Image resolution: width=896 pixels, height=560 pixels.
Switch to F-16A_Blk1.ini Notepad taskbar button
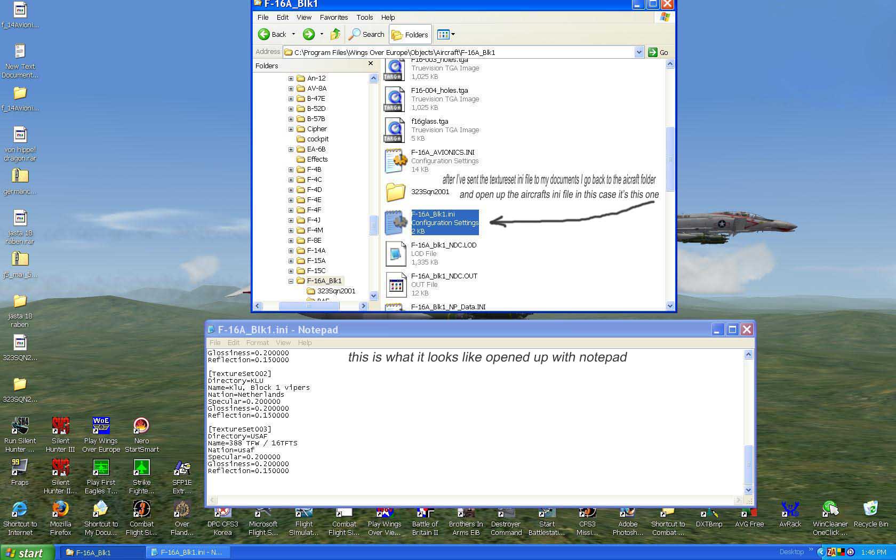(x=188, y=553)
